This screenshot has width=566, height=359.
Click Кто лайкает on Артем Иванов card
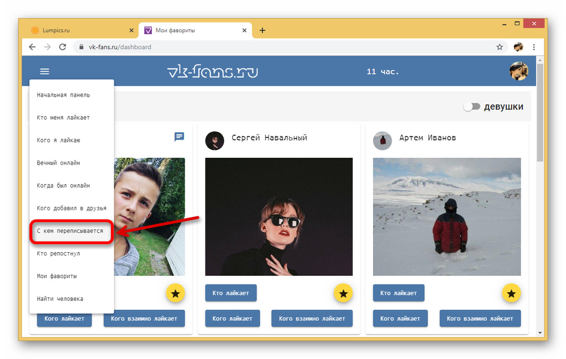point(398,293)
